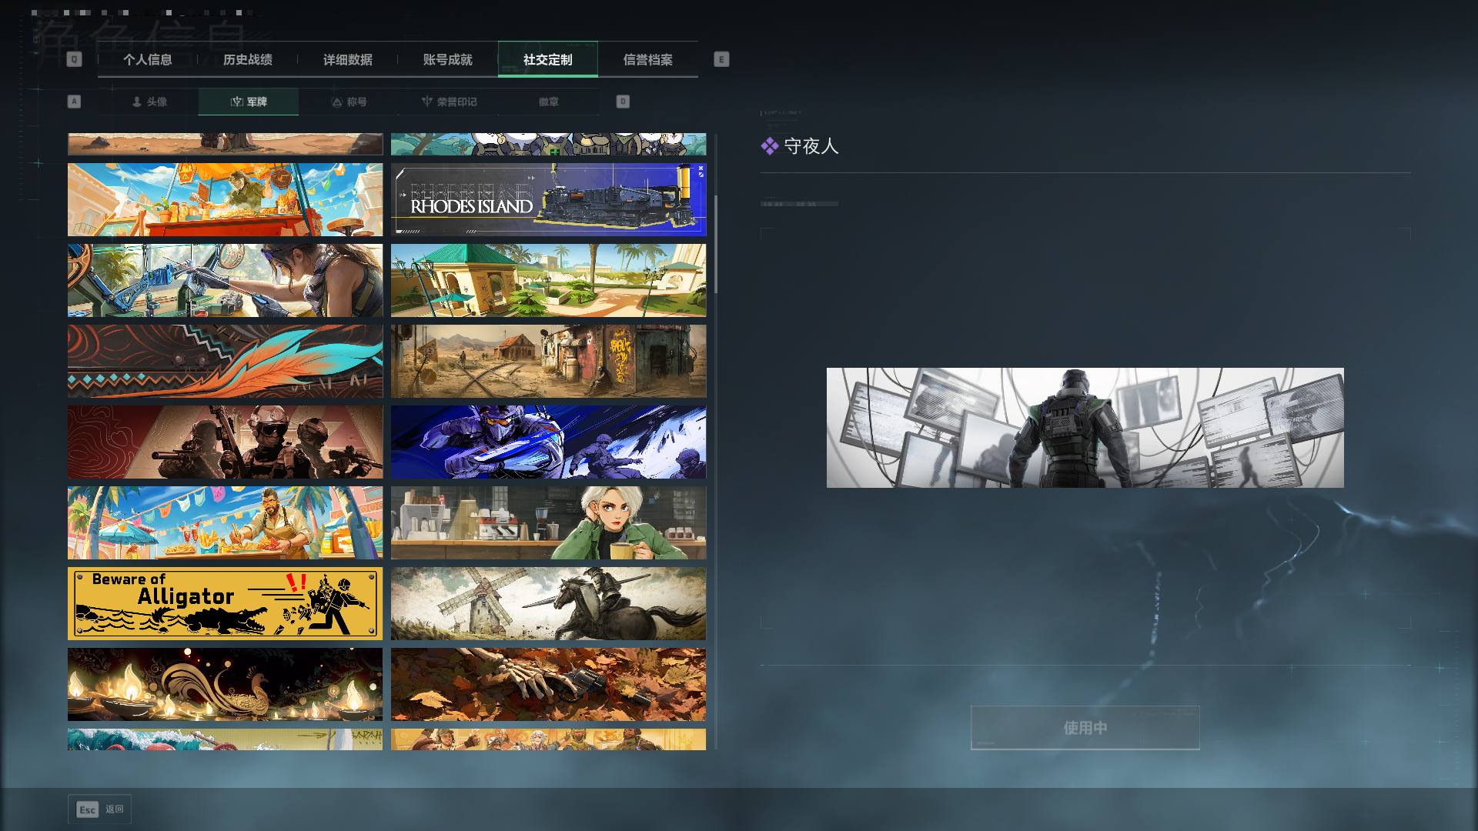The width and height of the screenshot is (1478, 831).
Task: Select the Rhodes Island train dog tag
Action: pos(548,199)
